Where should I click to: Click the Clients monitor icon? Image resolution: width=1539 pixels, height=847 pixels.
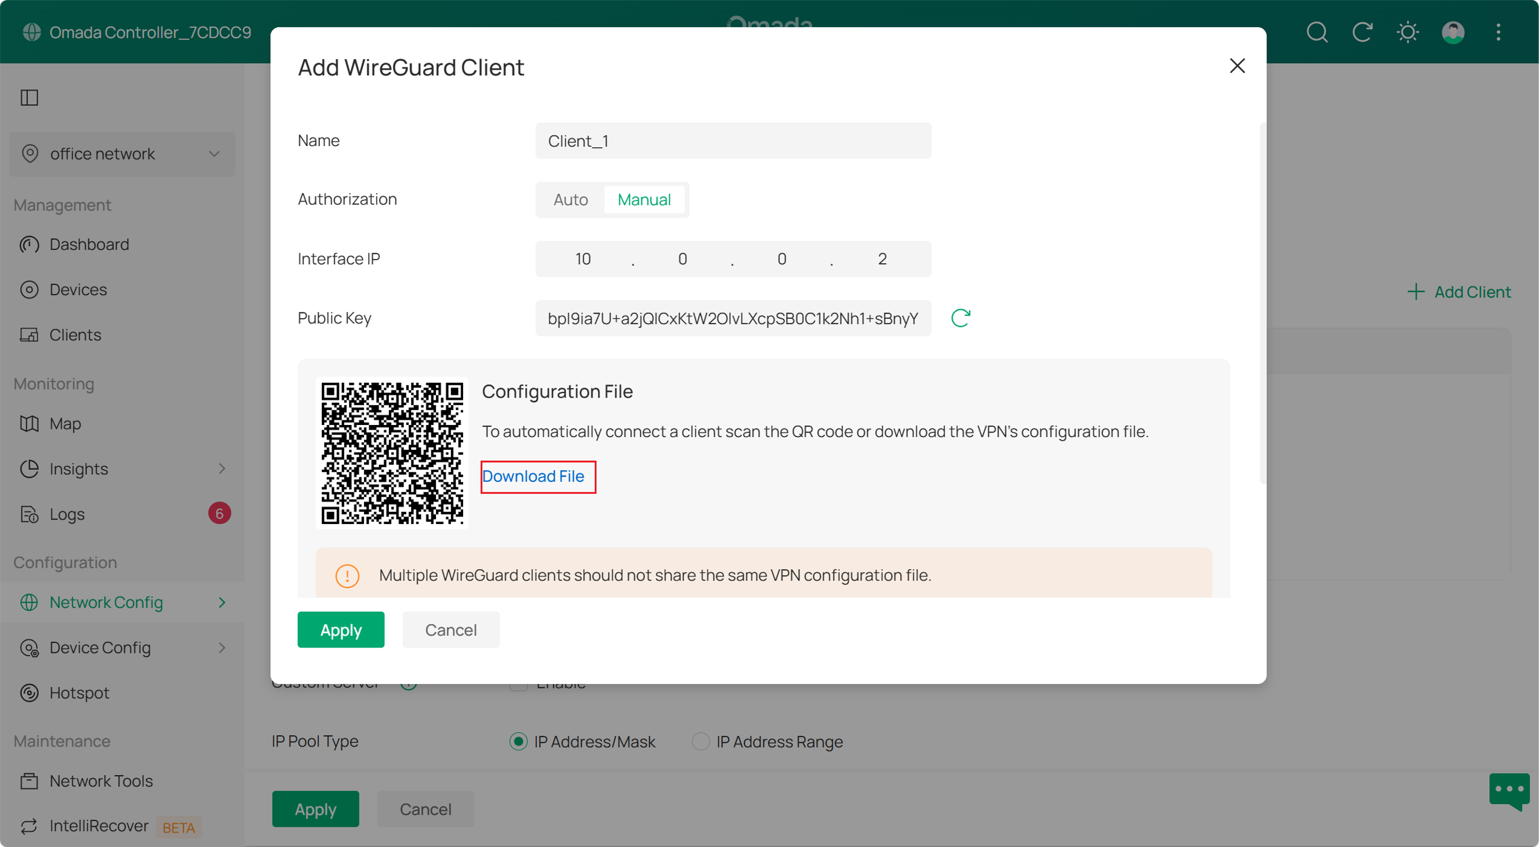30,335
